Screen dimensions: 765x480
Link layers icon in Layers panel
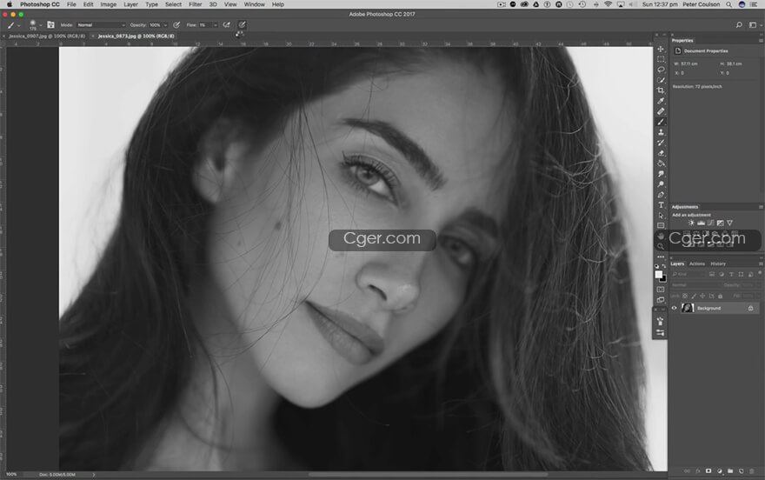687,471
